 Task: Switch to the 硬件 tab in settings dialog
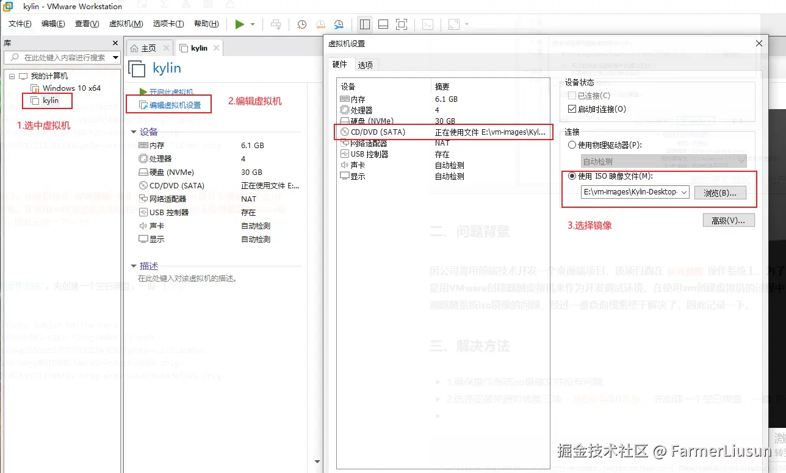point(340,64)
